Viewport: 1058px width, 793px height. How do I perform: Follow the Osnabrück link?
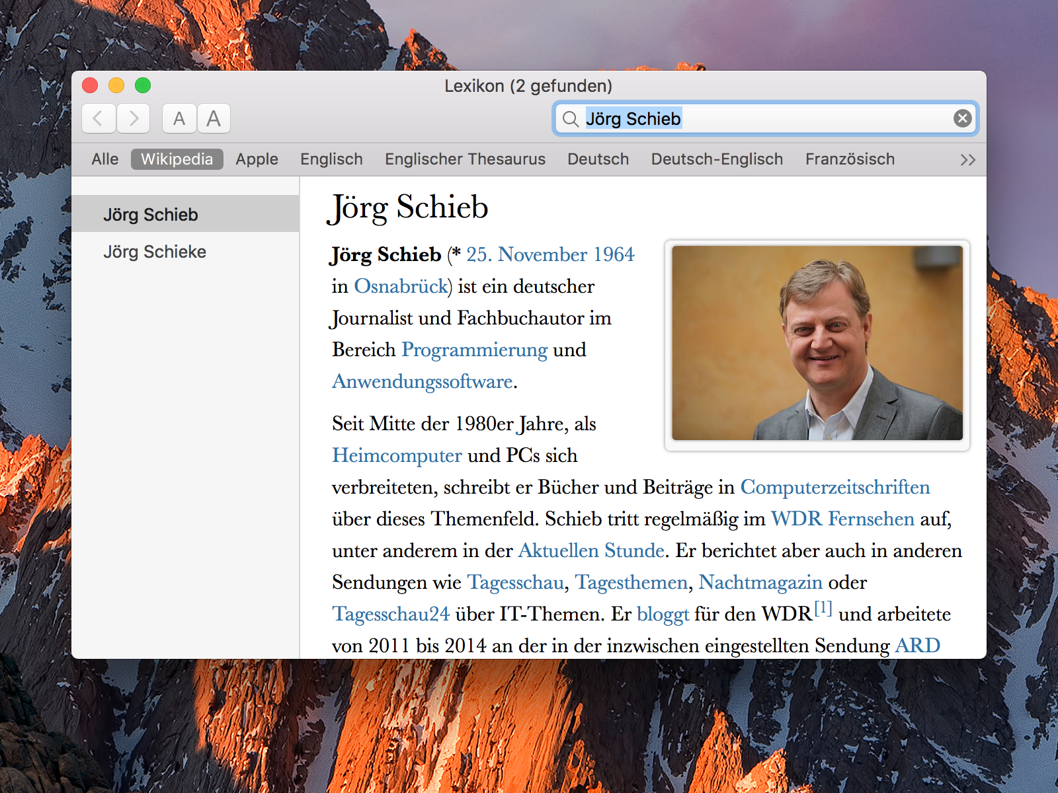point(401,286)
